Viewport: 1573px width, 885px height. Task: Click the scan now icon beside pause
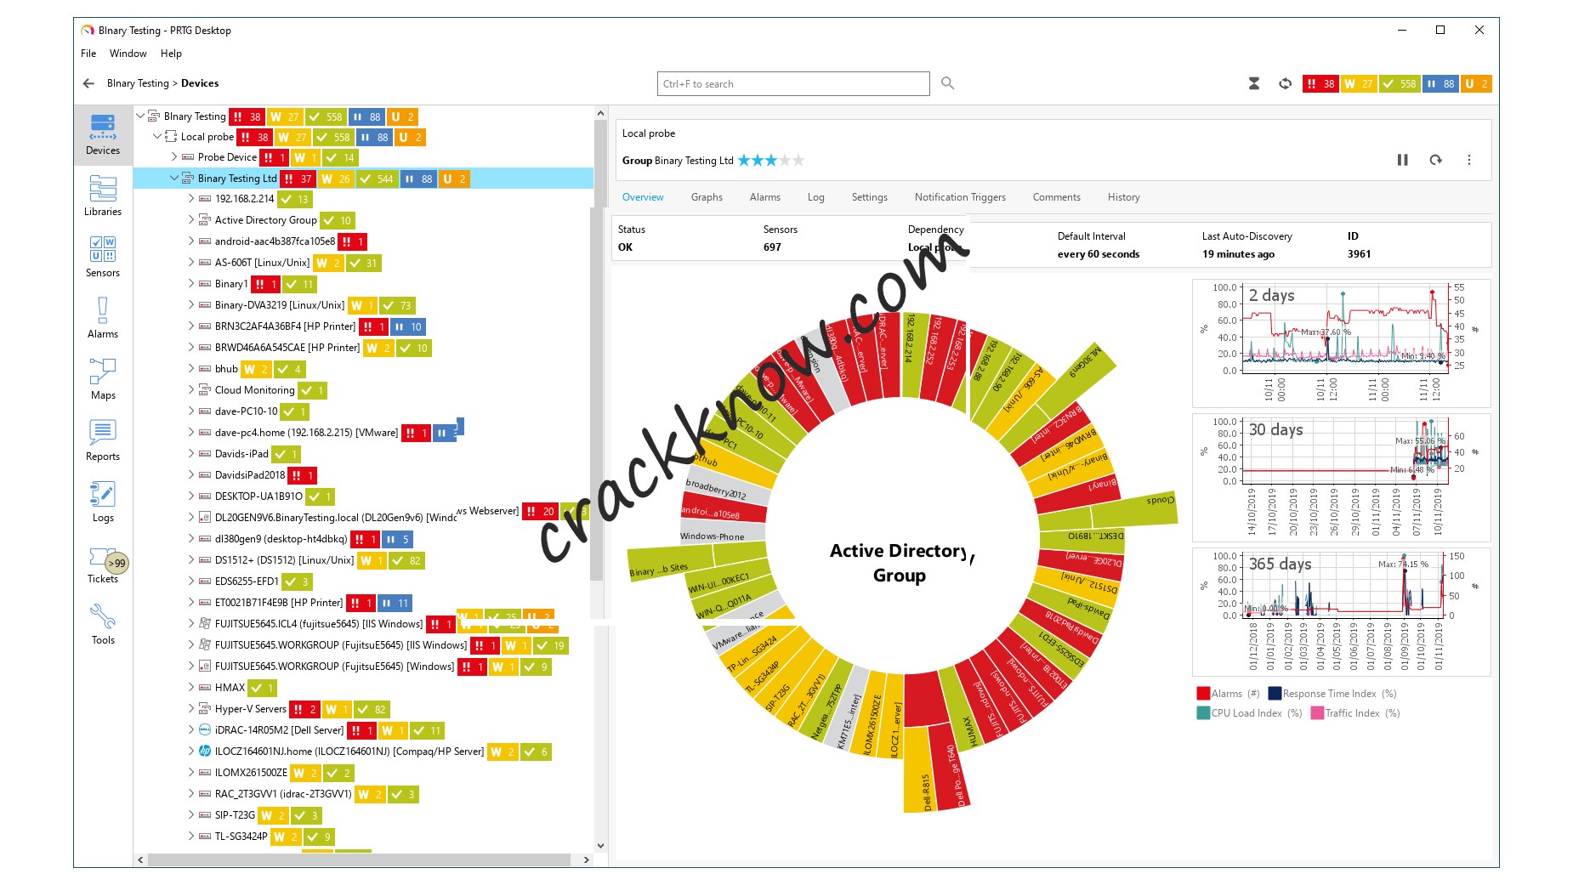click(1435, 160)
